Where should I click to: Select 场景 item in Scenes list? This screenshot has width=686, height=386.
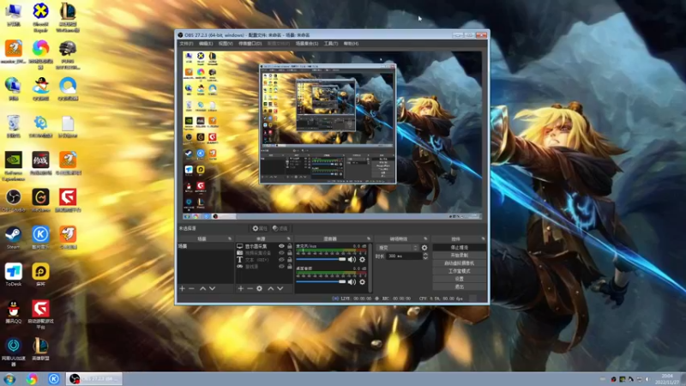[x=205, y=246]
